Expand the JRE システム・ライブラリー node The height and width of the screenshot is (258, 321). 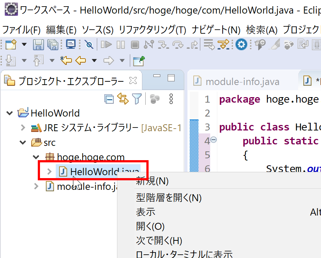click(x=23, y=128)
